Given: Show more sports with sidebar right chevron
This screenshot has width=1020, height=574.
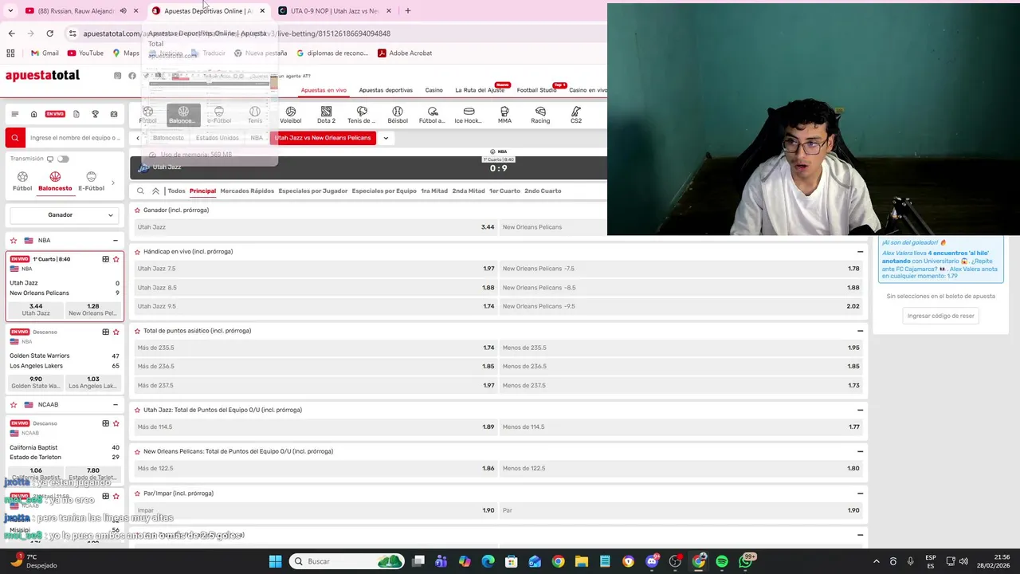Looking at the screenshot, I should (112, 183).
